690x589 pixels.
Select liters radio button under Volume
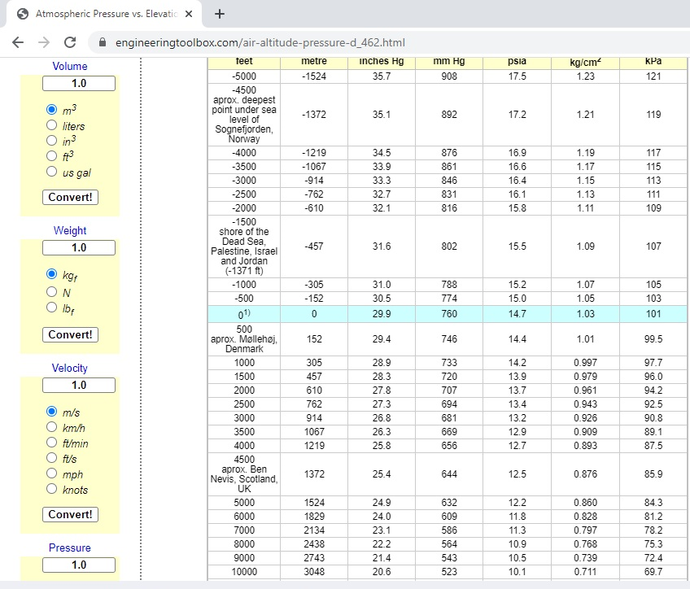[x=52, y=126]
